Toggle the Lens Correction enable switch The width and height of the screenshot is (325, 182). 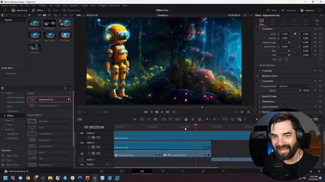point(259,107)
